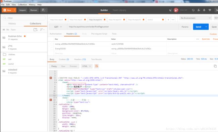The width and height of the screenshot is (218, 132).
Task: Switch response view to Pretty
Action: (54, 66)
